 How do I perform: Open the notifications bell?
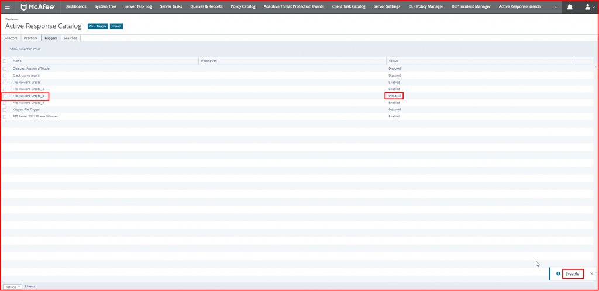[570, 7]
